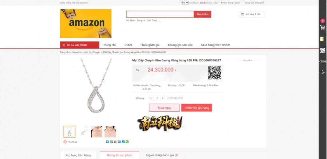Click the green WeChat share icon
This screenshot has width=327, height=159.
(x=127, y=142)
